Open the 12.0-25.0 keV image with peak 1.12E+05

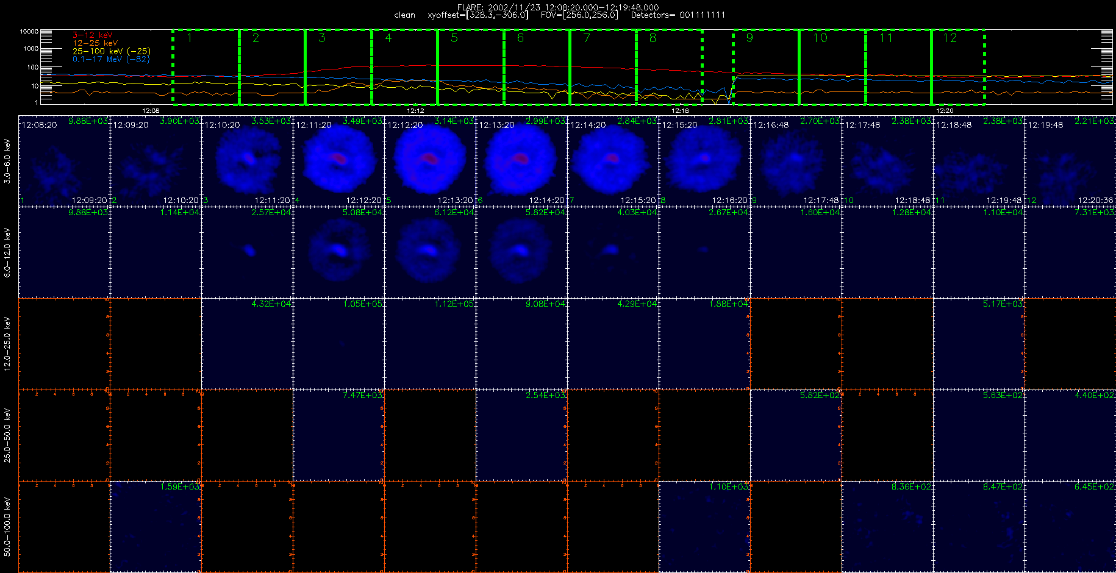430,344
